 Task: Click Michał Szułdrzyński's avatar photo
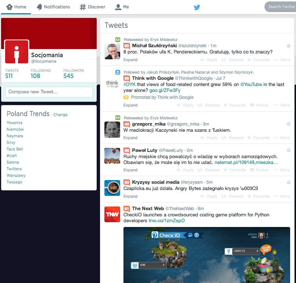click(x=112, y=51)
